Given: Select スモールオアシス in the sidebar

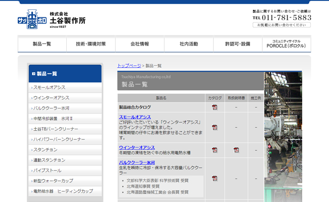Looking at the screenshot, I should pos(65,87).
